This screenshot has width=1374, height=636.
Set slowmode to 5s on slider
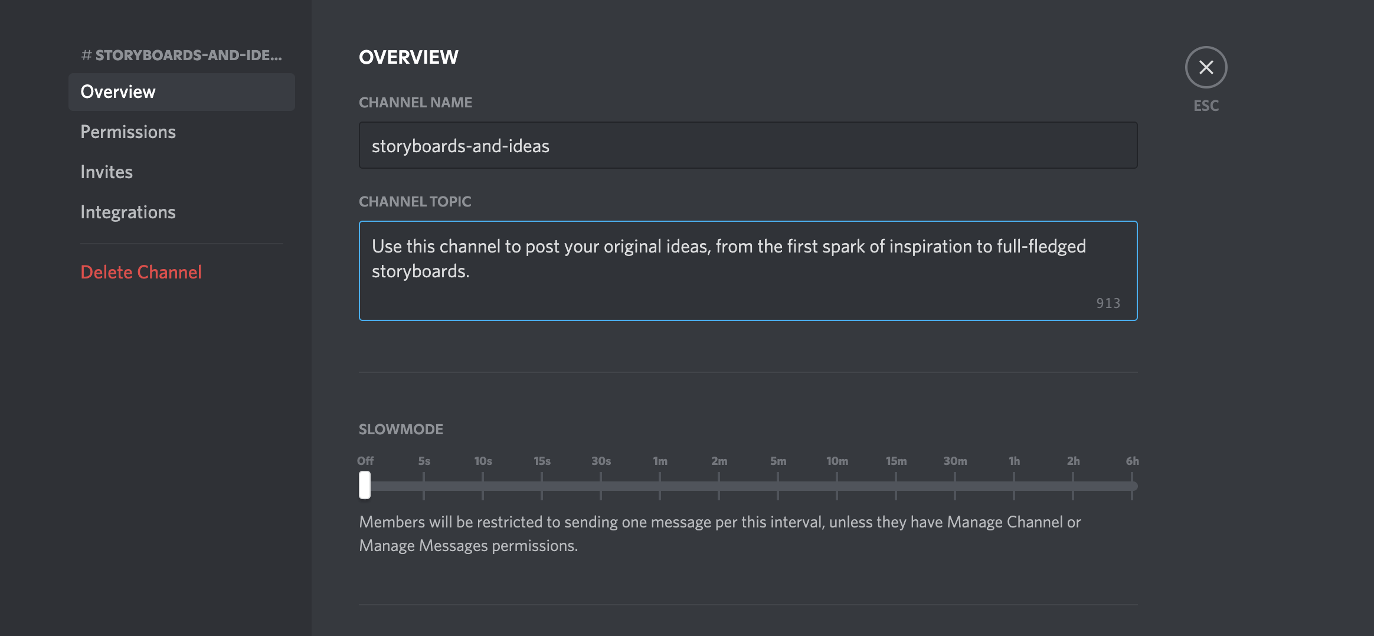pos(424,486)
